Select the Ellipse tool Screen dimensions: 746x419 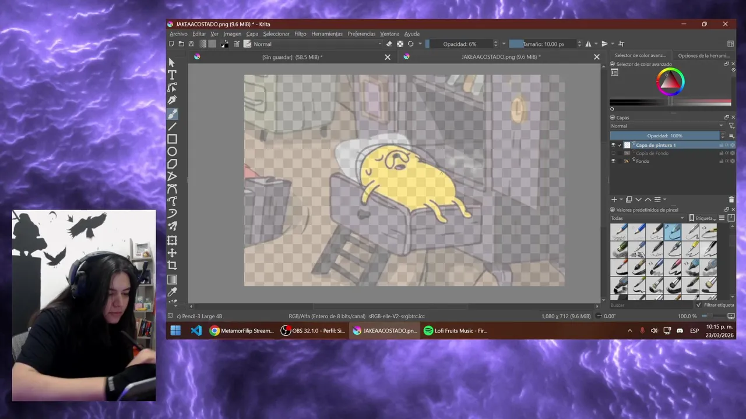pos(172,151)
